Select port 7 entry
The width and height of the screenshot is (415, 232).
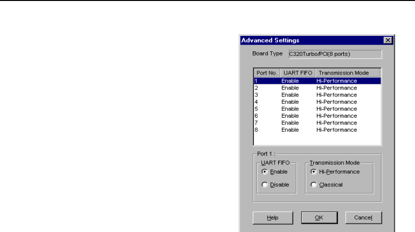coord(316,123)
